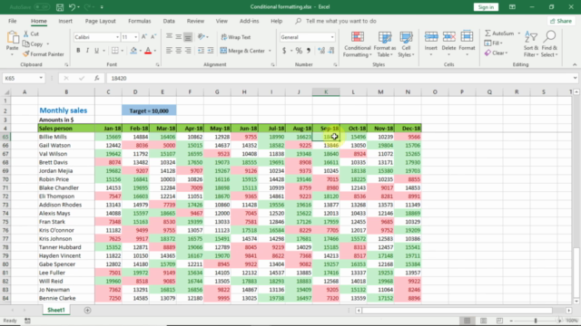The height and width of the screenshot is (326, 581).
Task: Toggle Bottom Align button
Action: click(x=188, y=37)
